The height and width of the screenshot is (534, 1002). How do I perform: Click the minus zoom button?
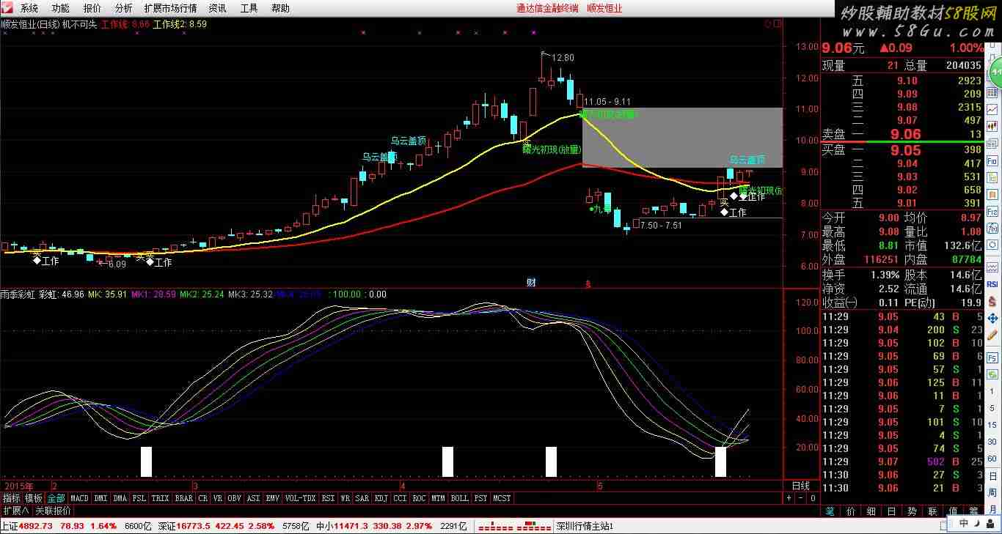coord(800,498)
